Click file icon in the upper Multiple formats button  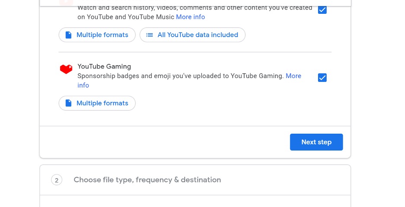[x=68, y=35]
